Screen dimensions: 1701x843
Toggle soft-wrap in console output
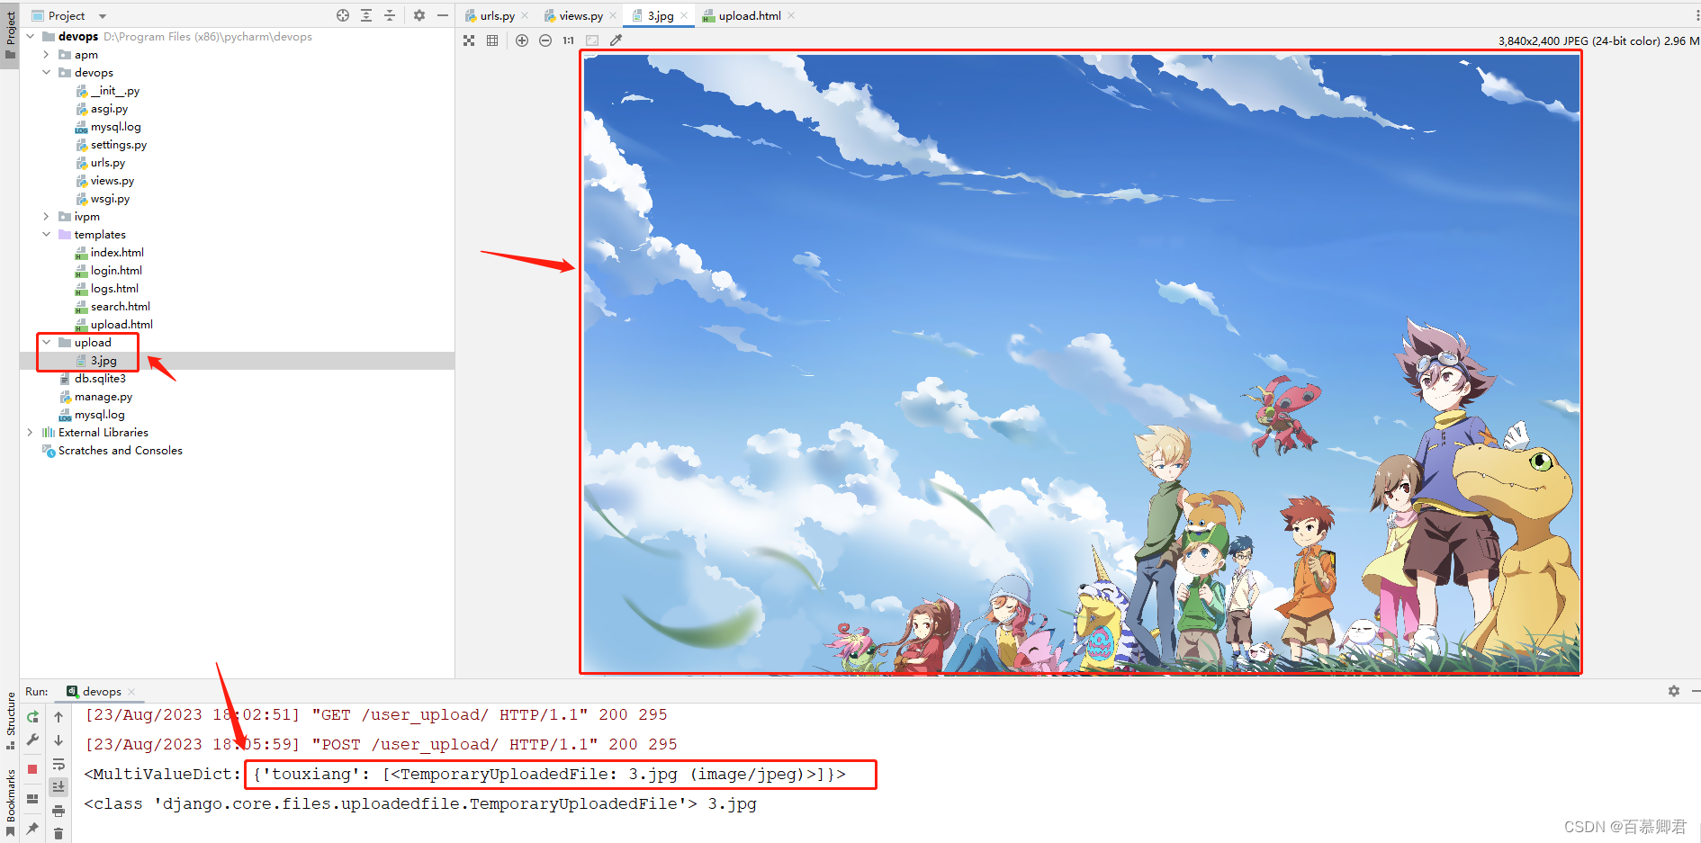point(58,764)
